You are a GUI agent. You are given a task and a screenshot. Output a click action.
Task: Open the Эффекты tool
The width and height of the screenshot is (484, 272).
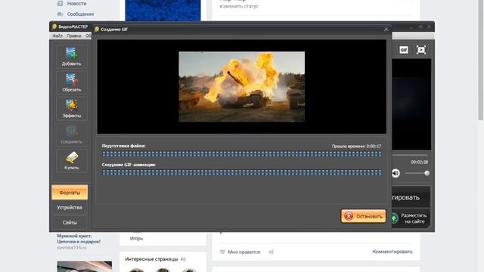[71, 108]
